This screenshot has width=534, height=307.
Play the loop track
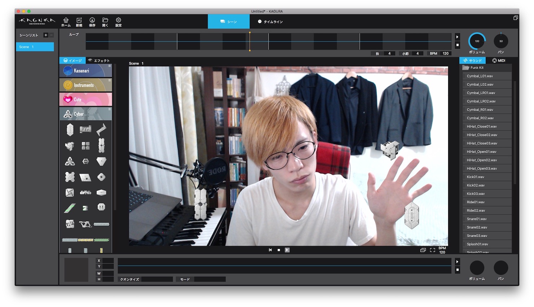pyautogui.click(x=458, y=37)
